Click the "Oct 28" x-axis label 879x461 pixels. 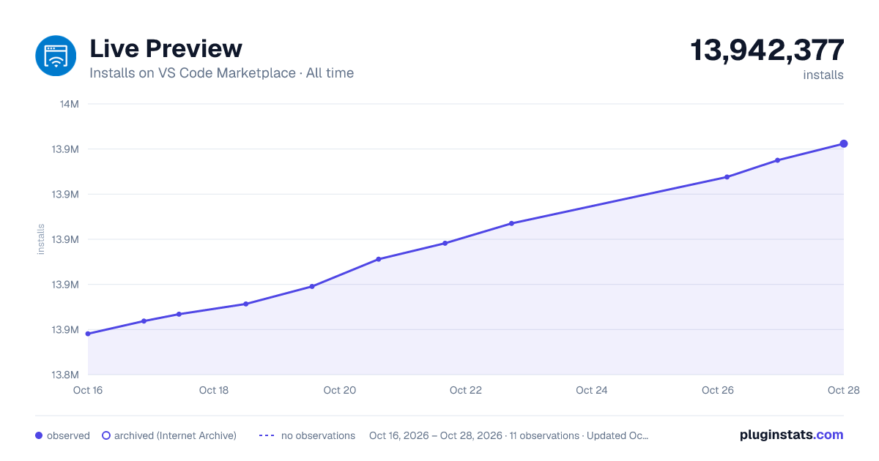(x=842, y=390)
